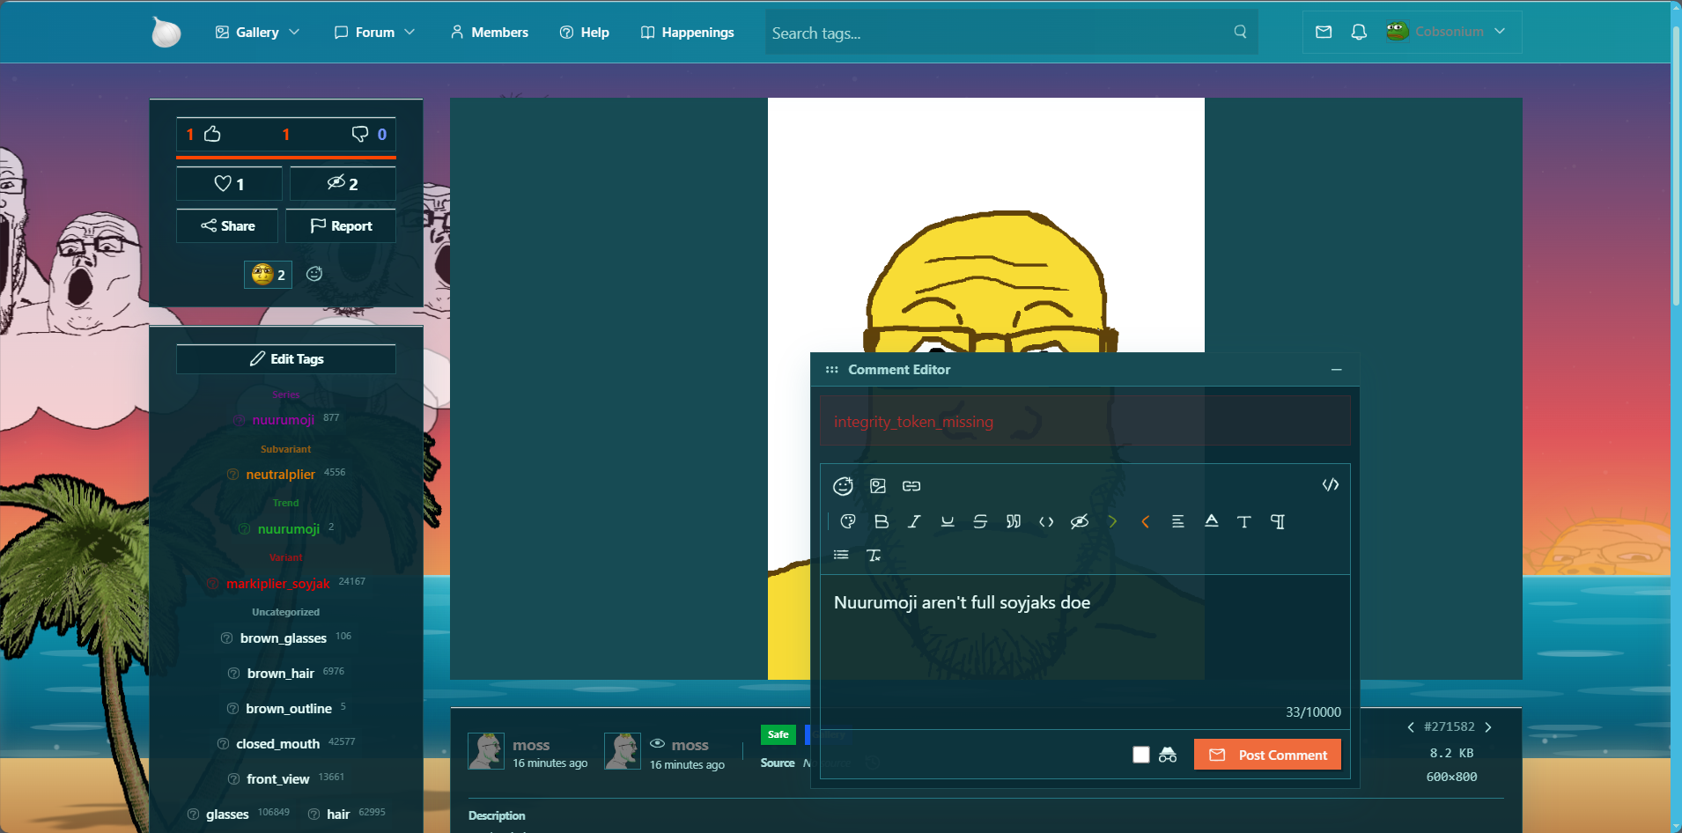Toggle the anonymous incognito icon
The width and height of the screenshot is (1682, 833).
[x=1168, y=755]
